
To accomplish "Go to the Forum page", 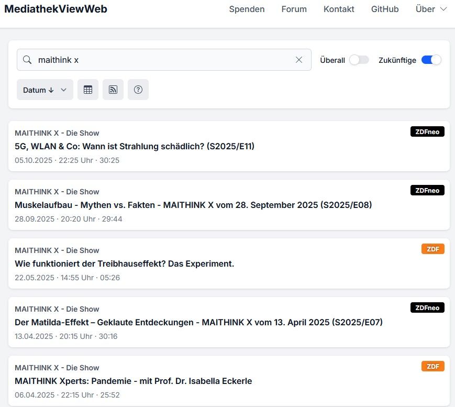I will tap(294, 9).
